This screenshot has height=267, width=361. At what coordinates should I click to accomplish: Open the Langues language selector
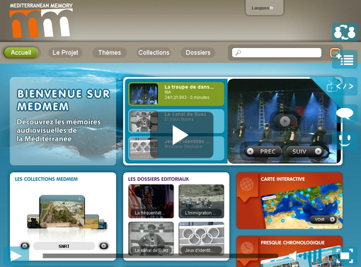(x=265, y=8)
